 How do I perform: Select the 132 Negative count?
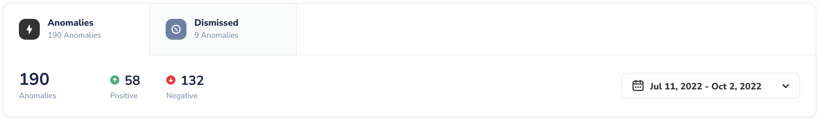(192, 80)
